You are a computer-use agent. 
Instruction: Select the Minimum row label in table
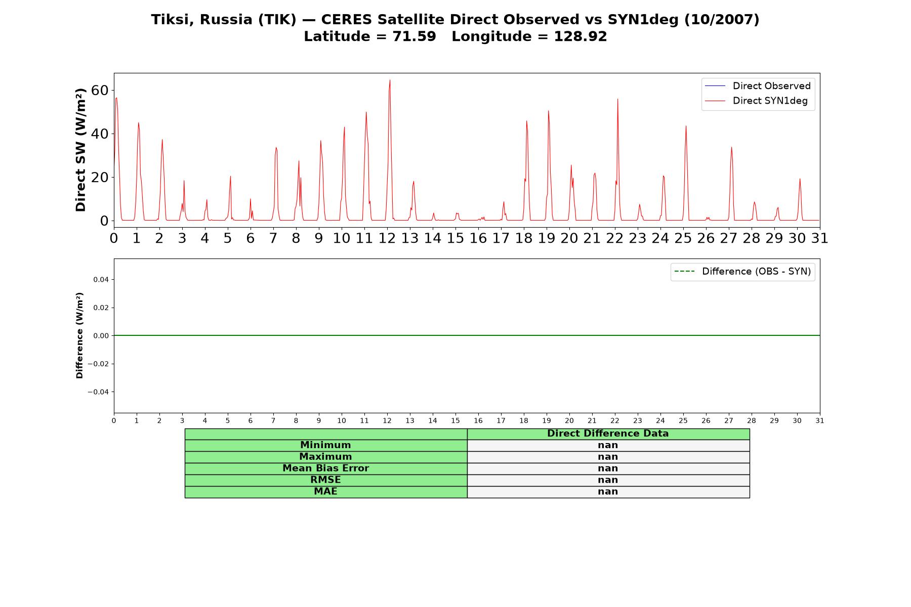[x=325, y=445]
